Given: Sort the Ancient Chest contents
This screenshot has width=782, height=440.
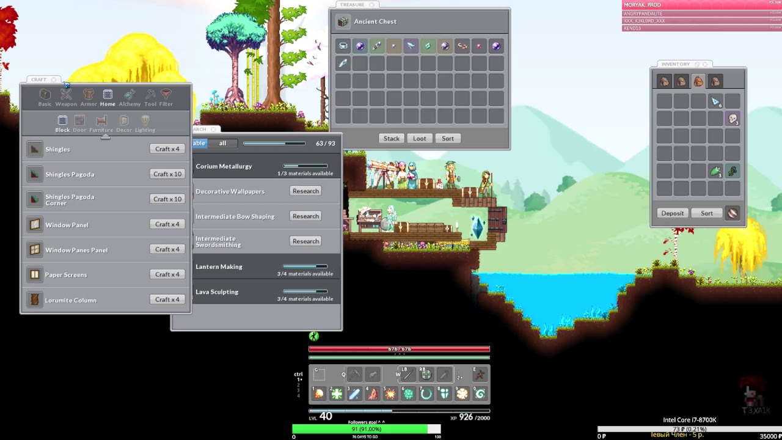Looking at the screenshot, I should [x=448, y=138].
